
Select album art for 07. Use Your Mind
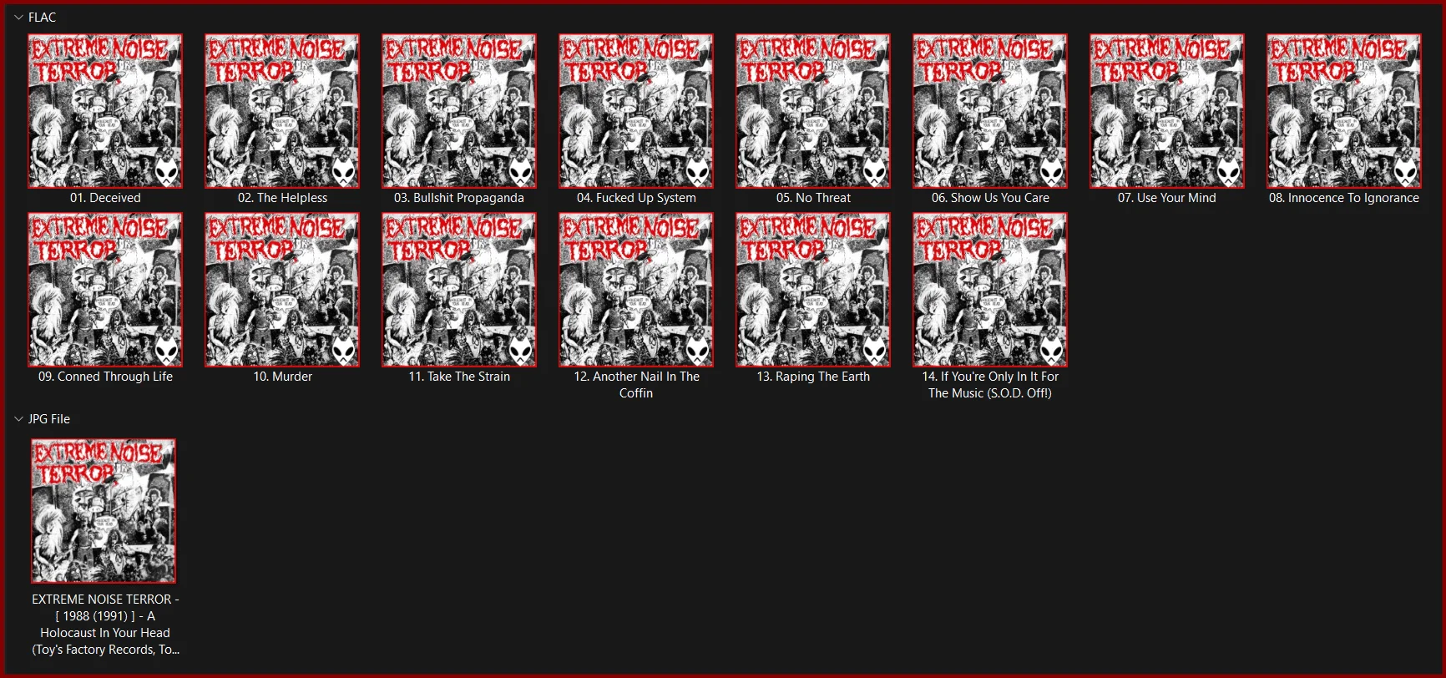coord(1167,111)
